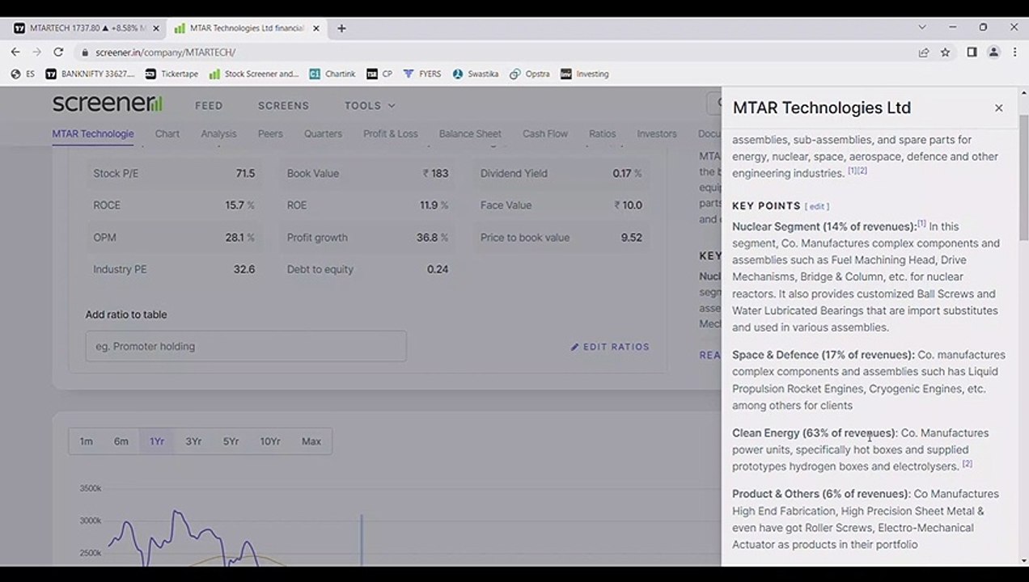
Task: Click the Price to book value 9.52
Action: [631, 238]
